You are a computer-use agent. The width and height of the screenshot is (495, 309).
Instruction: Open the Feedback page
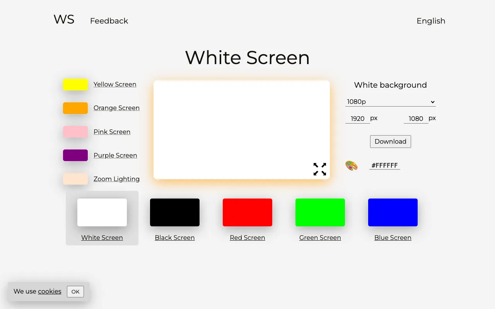[109, 21]
